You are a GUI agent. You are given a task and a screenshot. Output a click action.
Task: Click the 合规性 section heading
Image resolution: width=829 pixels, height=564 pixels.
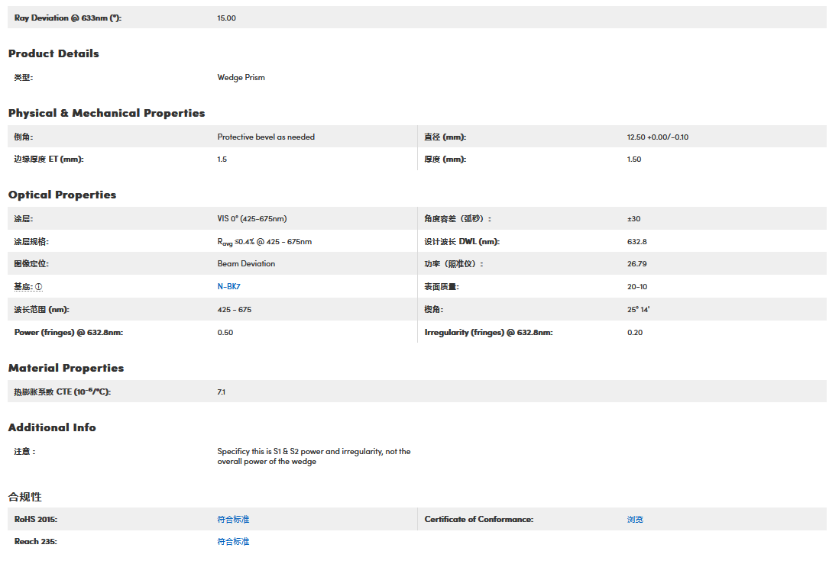[x=25, y=497]
